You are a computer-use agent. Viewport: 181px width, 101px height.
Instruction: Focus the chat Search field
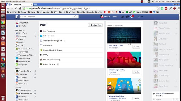click(163, 99)
